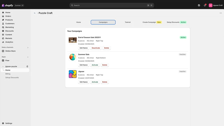Click the app breadcrumb icon before Puzzle Craft

click(x=35, y=13)
